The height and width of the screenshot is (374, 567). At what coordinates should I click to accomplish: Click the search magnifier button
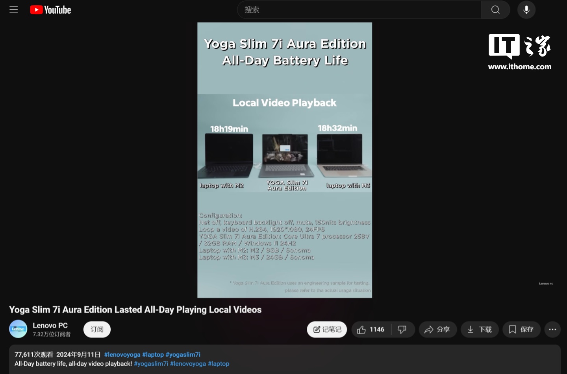(x=495, y=10)
